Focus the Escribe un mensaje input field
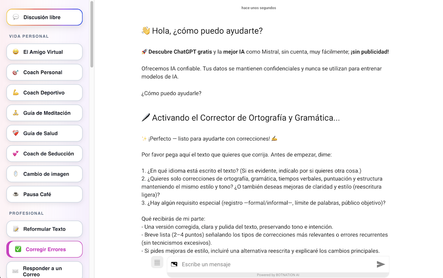 (x=275, y=264)
